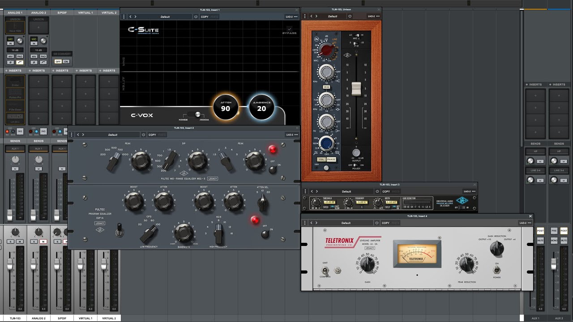The height and width of the screenshot is (322, 573).
Task: Flip the Pultec MEQ-5 OFF/ON power switch
Action: click(272, 169)
